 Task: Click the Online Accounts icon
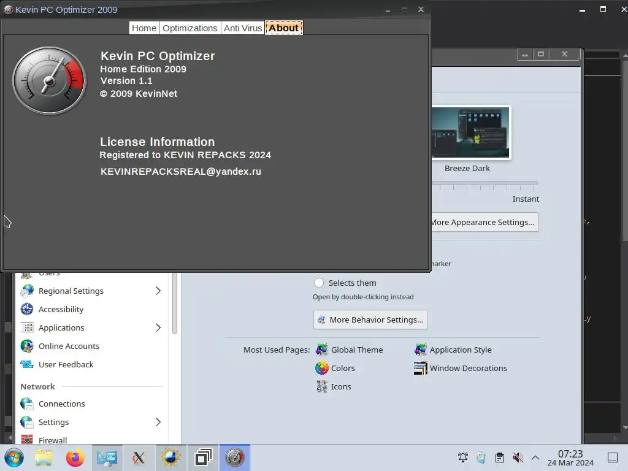(x=27, y=346)
